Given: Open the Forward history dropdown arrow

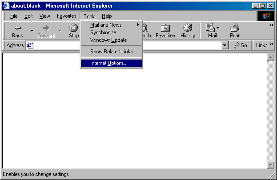Looking at the screenshot, I should pyautogui.click(x=60, y=31).
